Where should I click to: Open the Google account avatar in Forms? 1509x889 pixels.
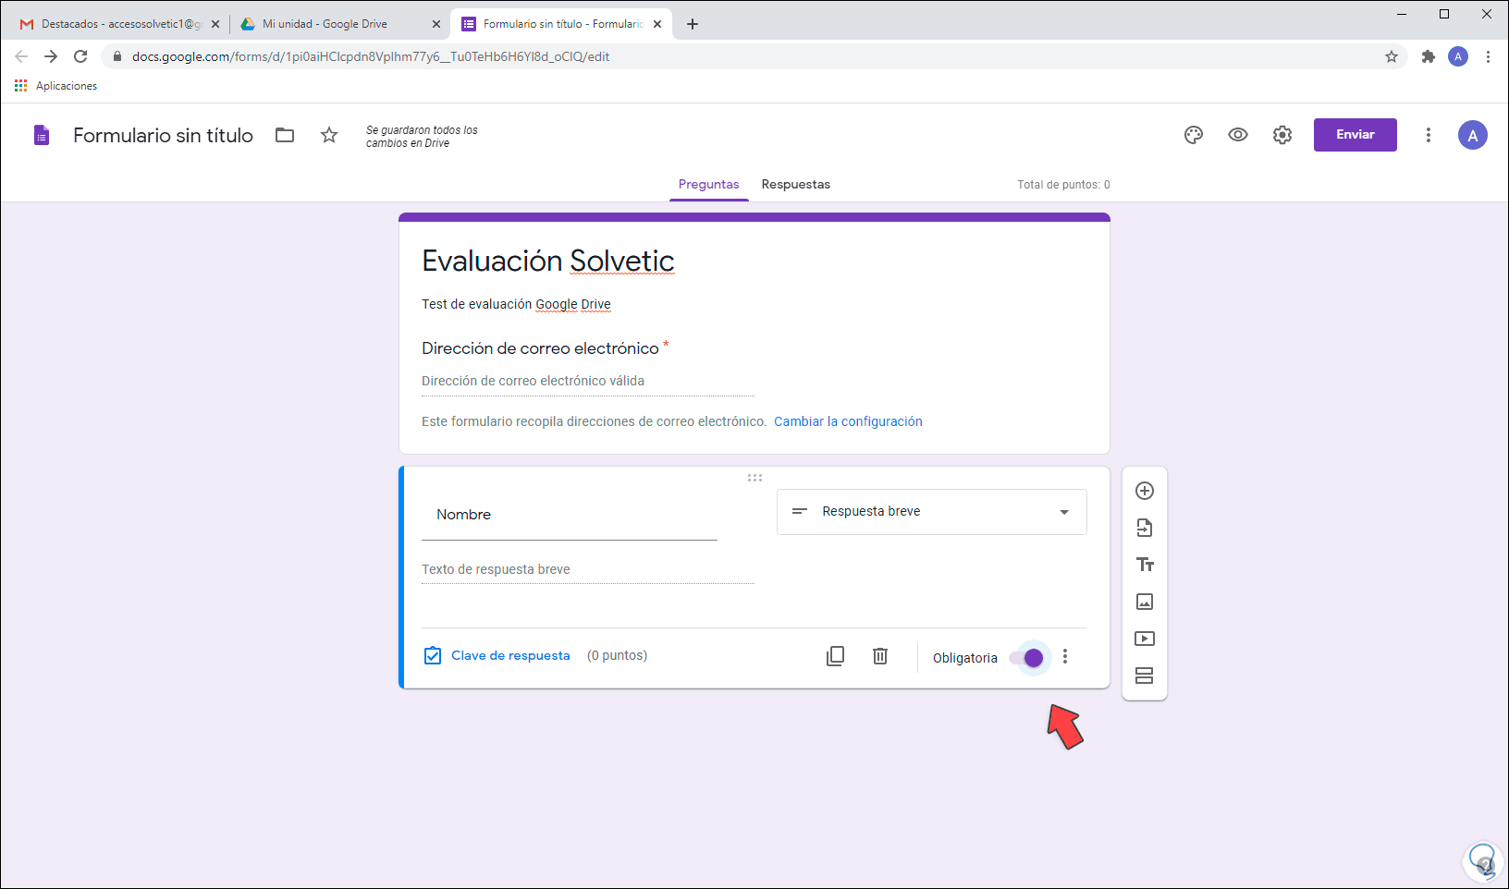click(x=1473, y=135)
